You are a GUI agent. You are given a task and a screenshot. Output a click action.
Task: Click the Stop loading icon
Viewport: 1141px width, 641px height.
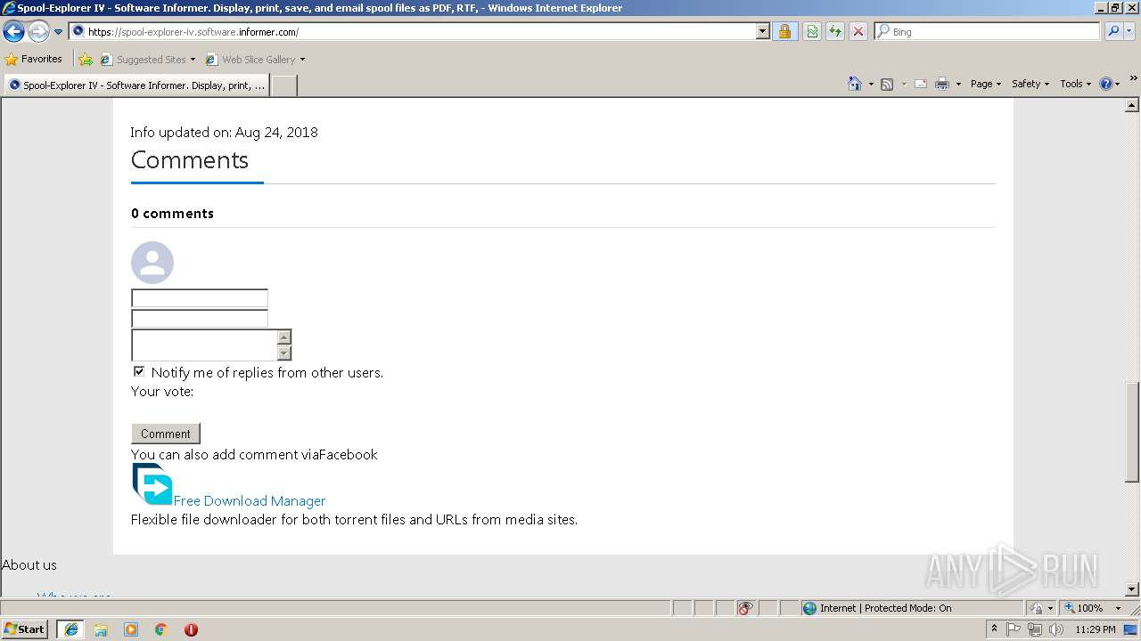click(x=858, y=31)
